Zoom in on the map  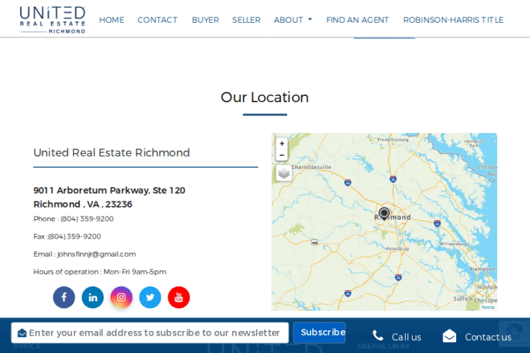(x=282, y=143)
